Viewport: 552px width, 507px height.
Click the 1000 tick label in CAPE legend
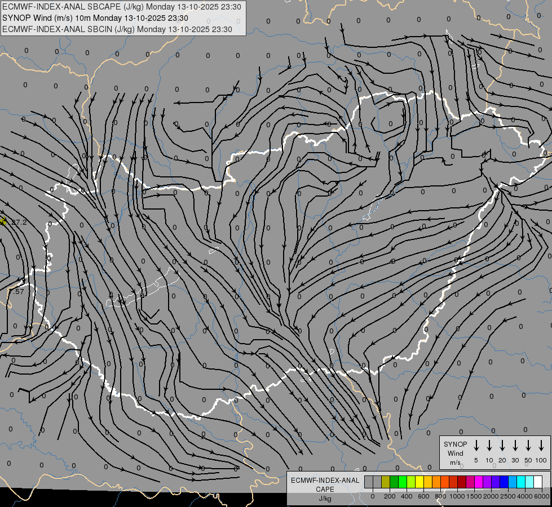tap(457, 496)
